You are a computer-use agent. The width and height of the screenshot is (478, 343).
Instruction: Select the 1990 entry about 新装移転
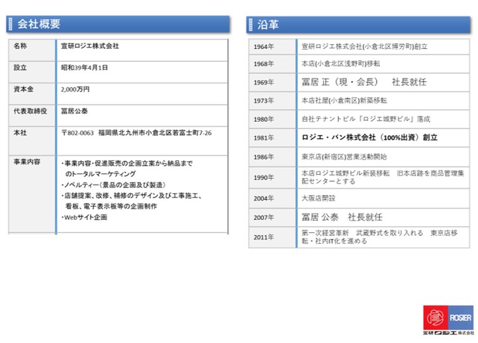[x=383, y=177]
